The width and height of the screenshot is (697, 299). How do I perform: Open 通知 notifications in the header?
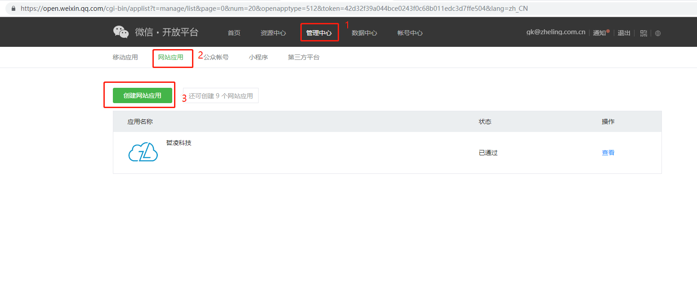pyautogui.click(x=599, y=33)
